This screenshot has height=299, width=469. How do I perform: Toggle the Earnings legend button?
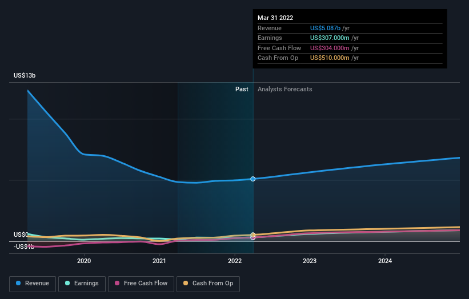[x=82, y=284]
